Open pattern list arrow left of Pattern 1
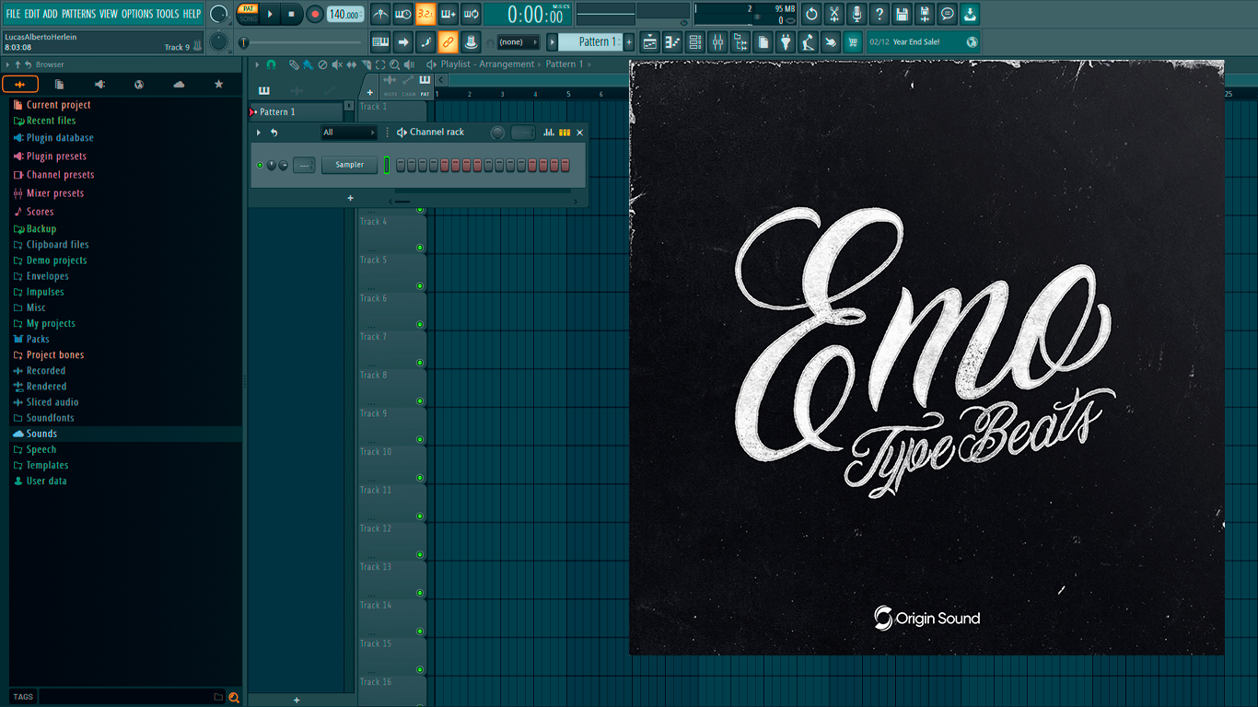 tap(553, 41)
